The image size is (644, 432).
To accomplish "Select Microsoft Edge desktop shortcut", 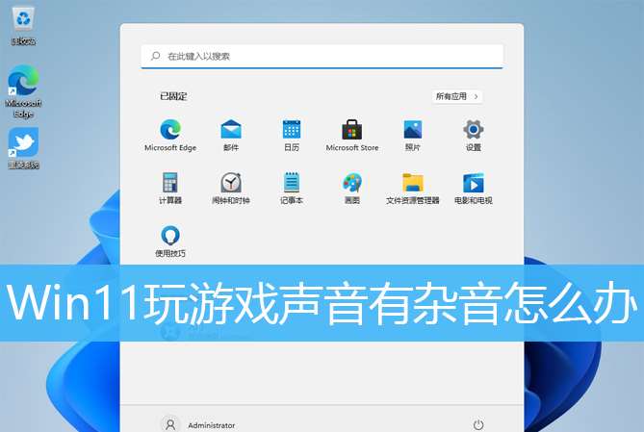I will click(x=23, y=91).
